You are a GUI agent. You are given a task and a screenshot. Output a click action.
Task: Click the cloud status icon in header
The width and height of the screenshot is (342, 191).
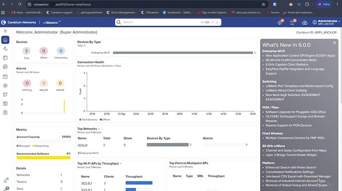point(304,22)
